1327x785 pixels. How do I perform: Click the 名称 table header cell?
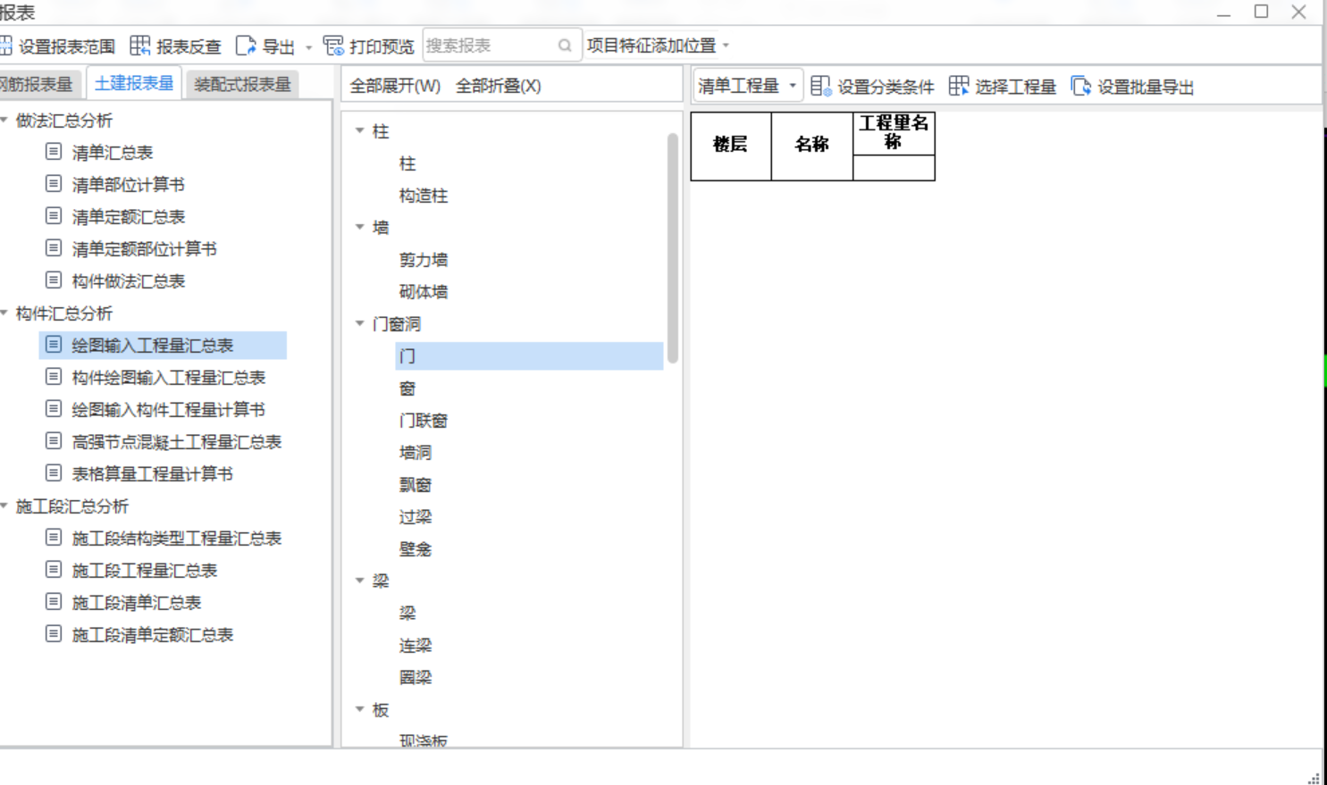[x=812, y=146]
